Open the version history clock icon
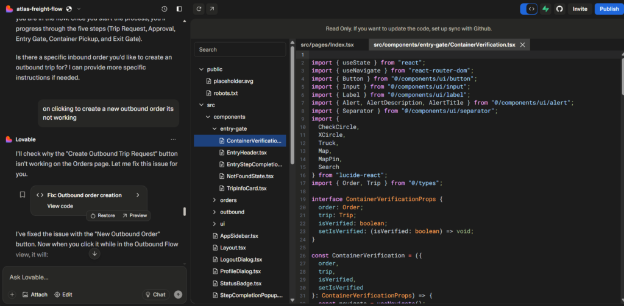624x306 pixels. click(x=165, y=9)
